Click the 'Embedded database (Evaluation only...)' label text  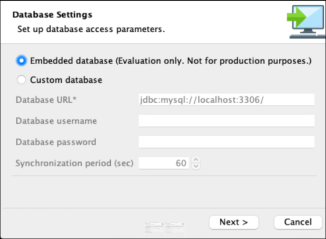pos(171,61)
